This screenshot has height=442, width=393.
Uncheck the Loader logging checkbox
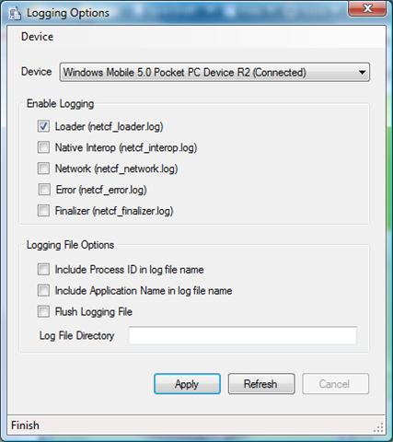43,126
